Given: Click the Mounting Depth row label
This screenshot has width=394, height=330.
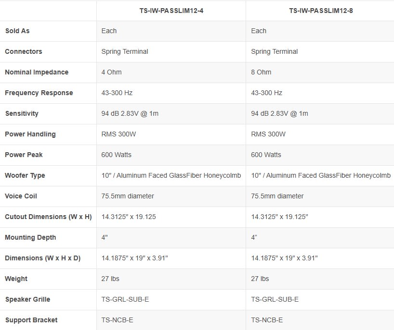Looking at the screenshot, I should click(30, 237).
